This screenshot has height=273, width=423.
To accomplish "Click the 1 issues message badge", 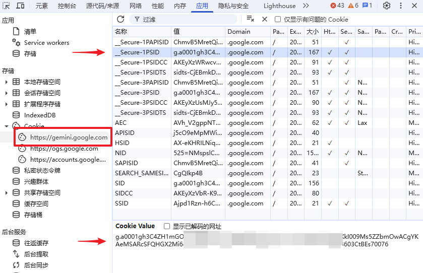I will point(367,6).
